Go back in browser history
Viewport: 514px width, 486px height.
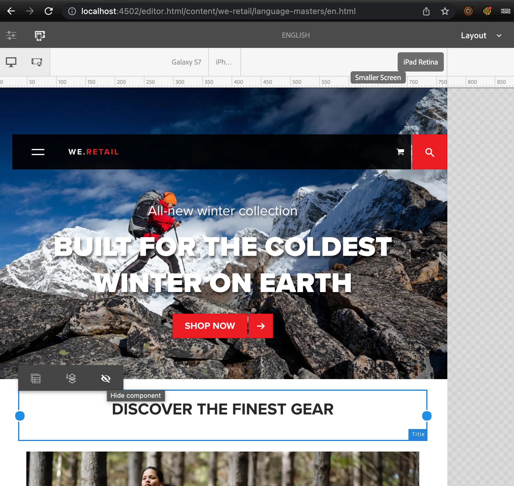coord(11,11)
